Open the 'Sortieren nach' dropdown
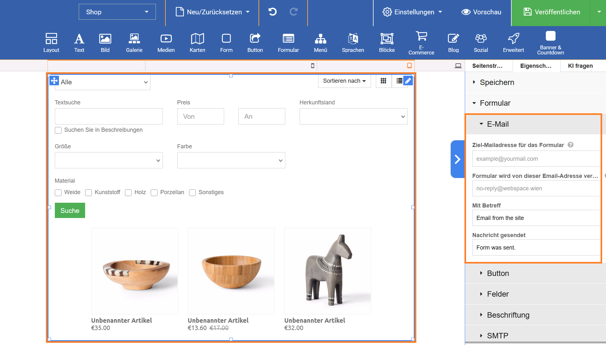 click(344, 81)
